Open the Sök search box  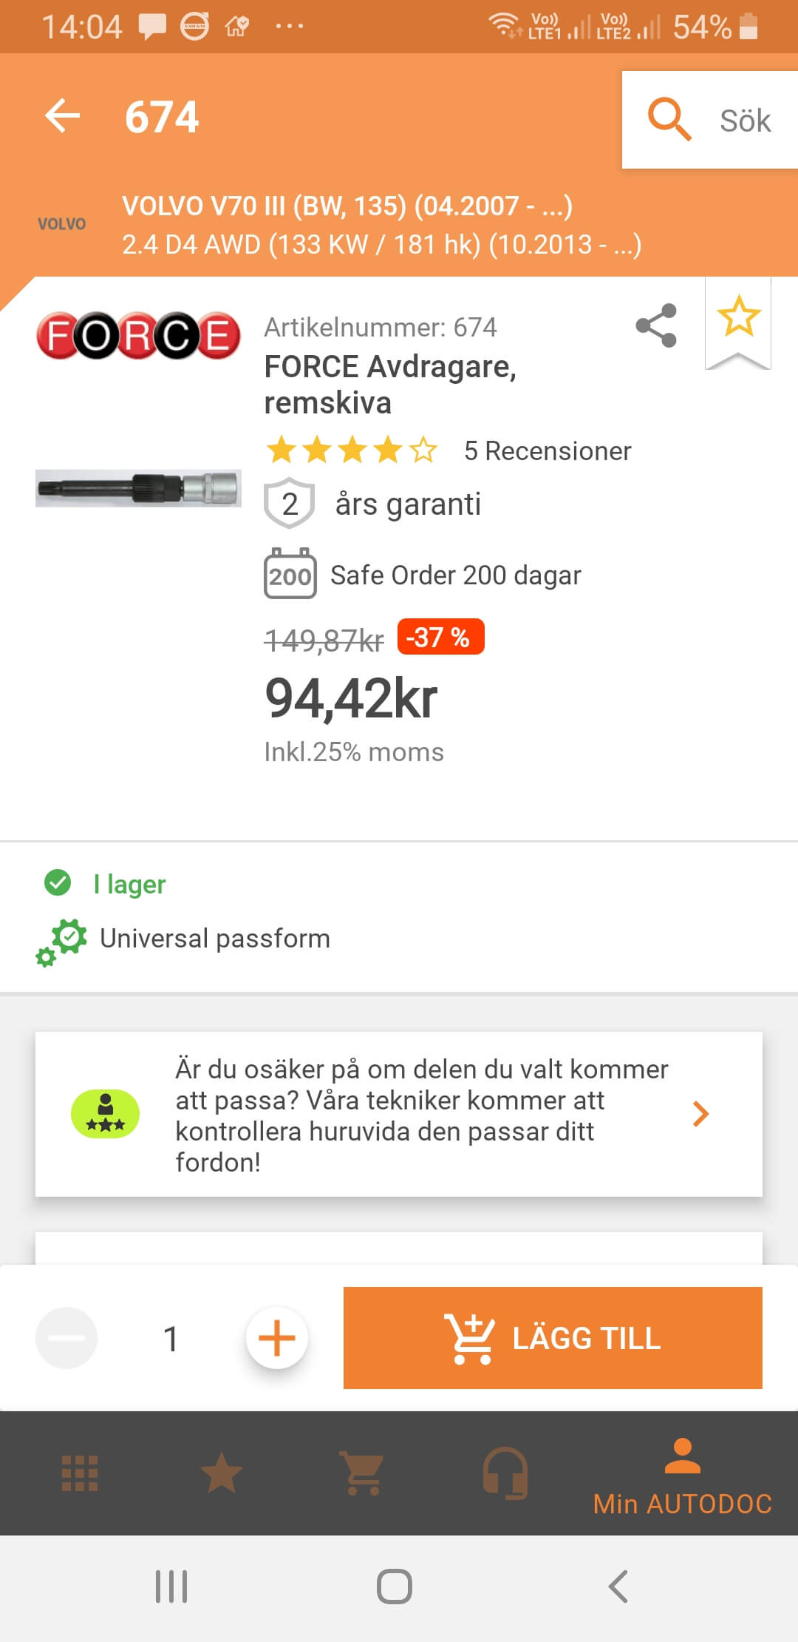tap(709, 120)
